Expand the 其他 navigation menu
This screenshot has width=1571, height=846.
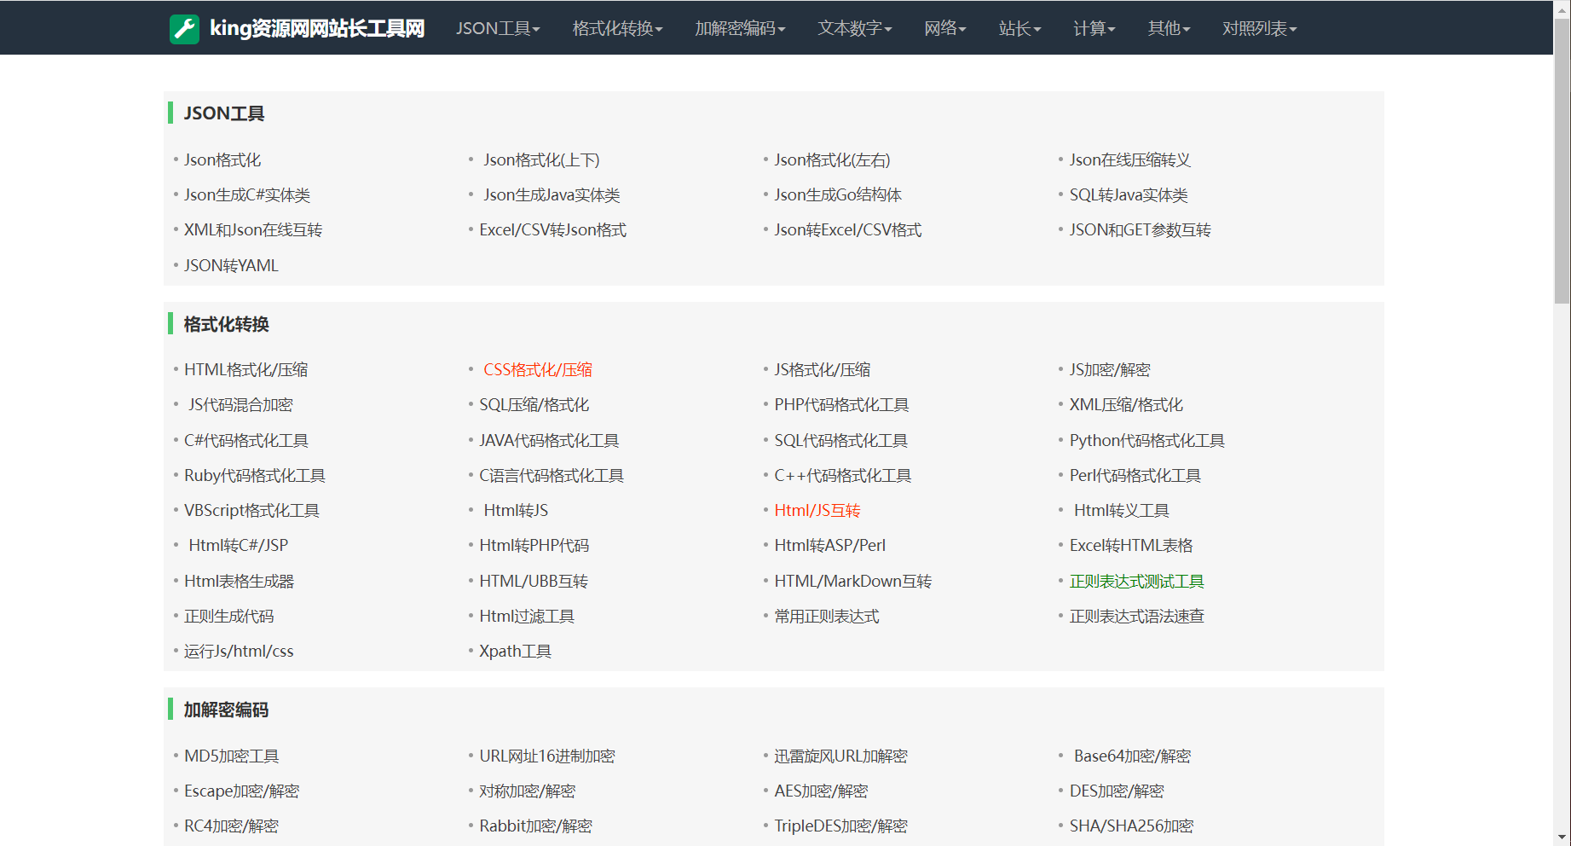point(1169,28)
